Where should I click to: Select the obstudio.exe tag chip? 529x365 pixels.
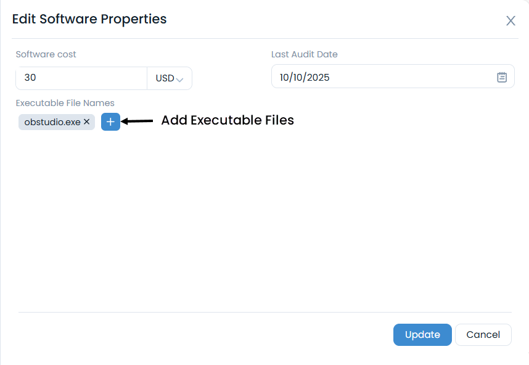[x=52, y=121]
